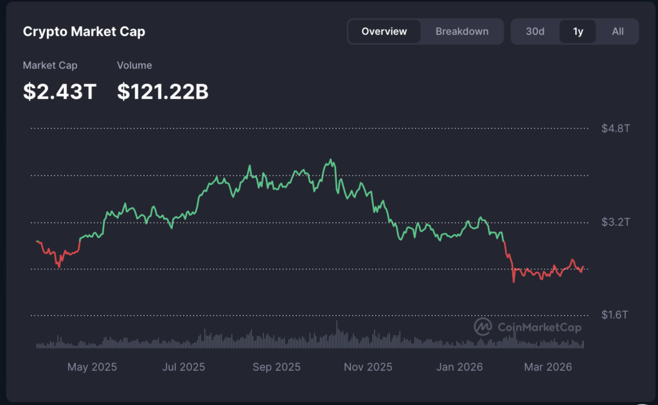Select the 1y tab
This screenshot has height=405, width=658.
coord(576,31)
